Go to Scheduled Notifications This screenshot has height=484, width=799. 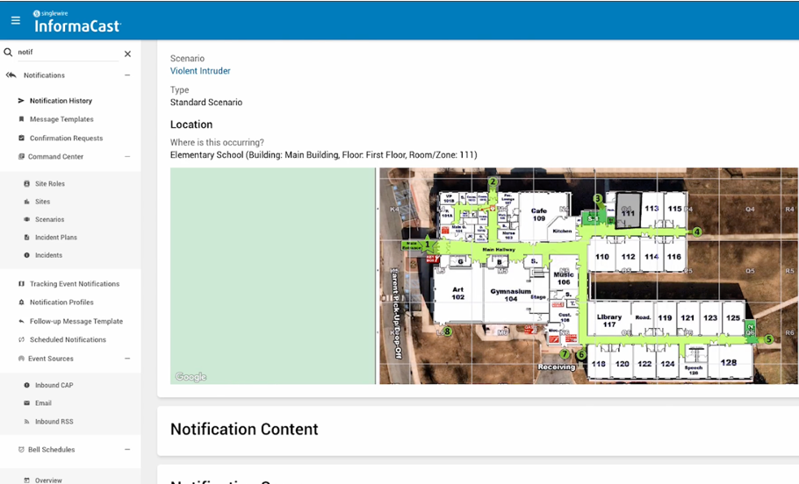click(x=68, y=340)
